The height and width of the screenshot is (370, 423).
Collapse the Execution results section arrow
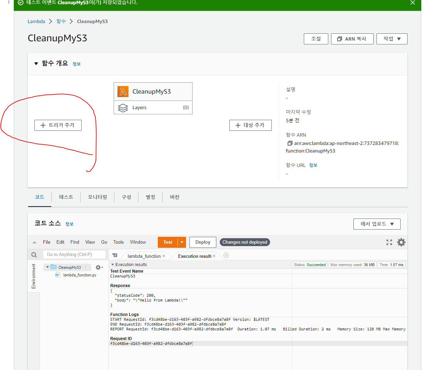click(112, 265)
